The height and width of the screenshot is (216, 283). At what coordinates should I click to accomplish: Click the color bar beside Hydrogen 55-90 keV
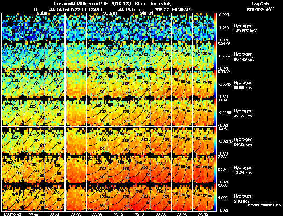click(215, 84)
